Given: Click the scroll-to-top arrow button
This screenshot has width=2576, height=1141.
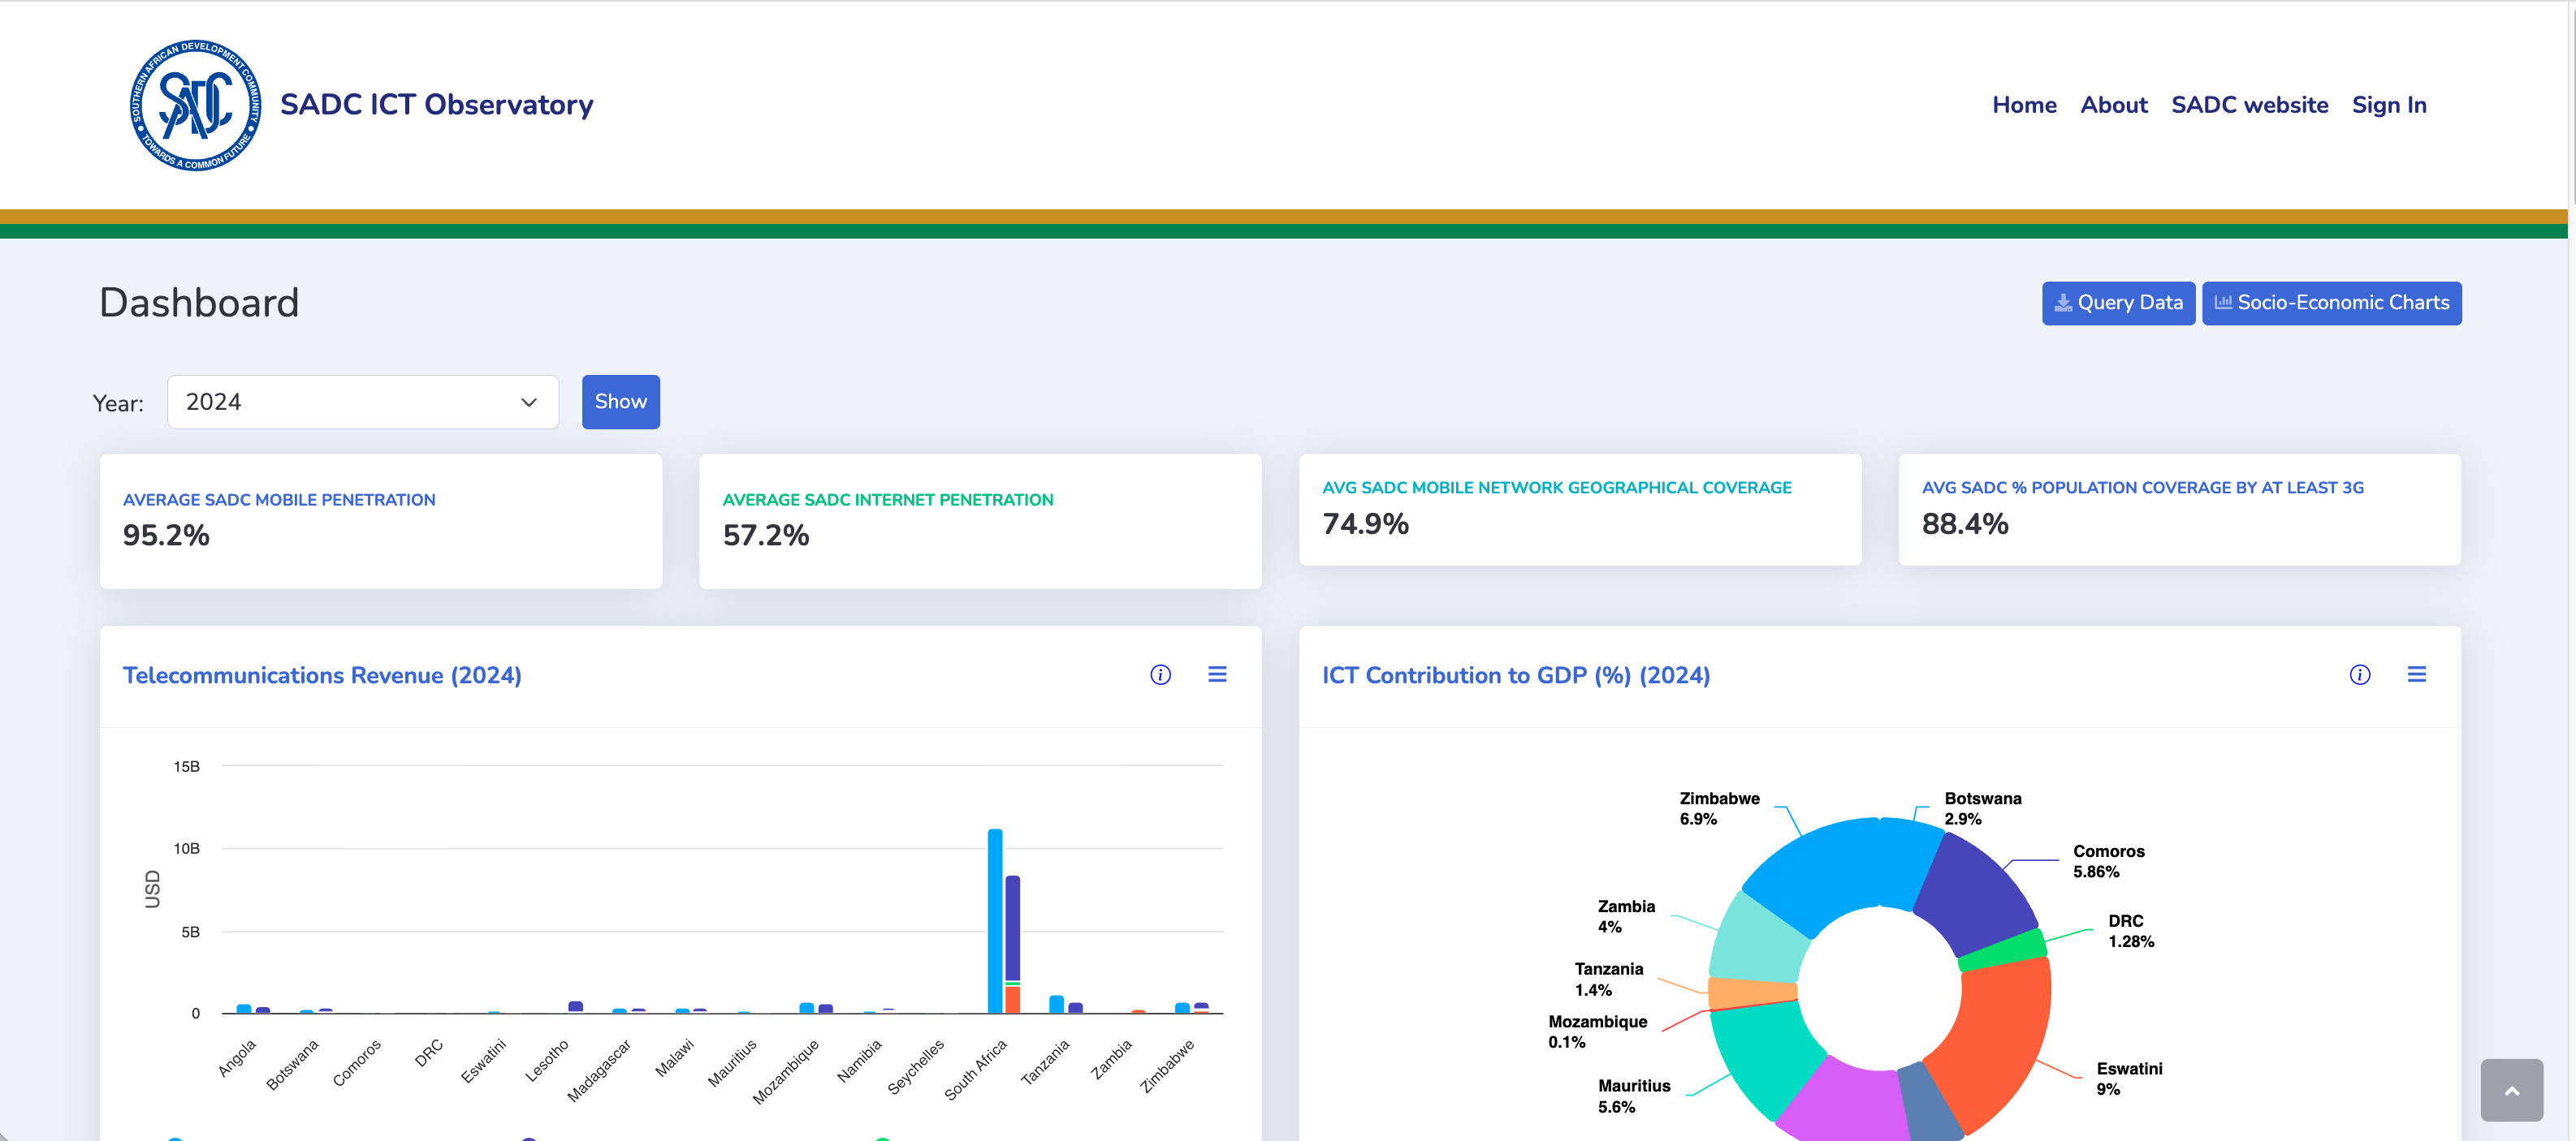Looking at the screenshot, I should point(2511,1090).
